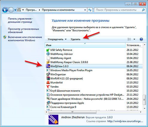Select the WebMoney Agent icon
Viewport: 148px width, 127px height.
pyautogui.click(x=48, y=58)
